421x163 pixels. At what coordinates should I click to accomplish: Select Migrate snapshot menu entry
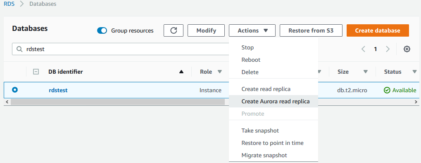274,155
